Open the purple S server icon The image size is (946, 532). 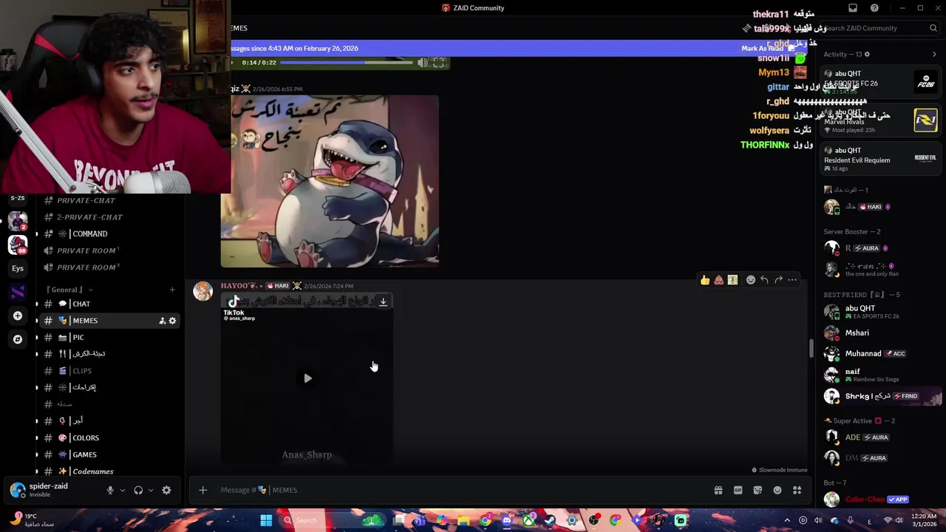(x=18, y=292)
